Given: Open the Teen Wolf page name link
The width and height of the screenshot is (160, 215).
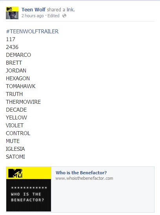Looking at the screenshot, I should pyautogui.click(x=33, y=10).
